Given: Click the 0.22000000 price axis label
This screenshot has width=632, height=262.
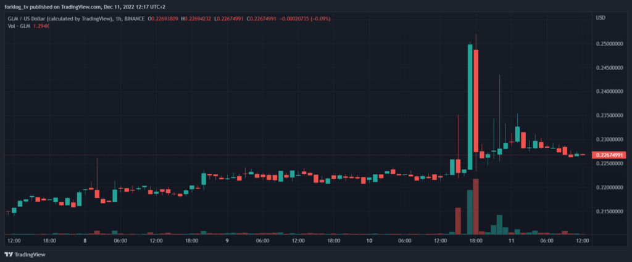Looking at the screenshot, I should [x=609, y=187].
